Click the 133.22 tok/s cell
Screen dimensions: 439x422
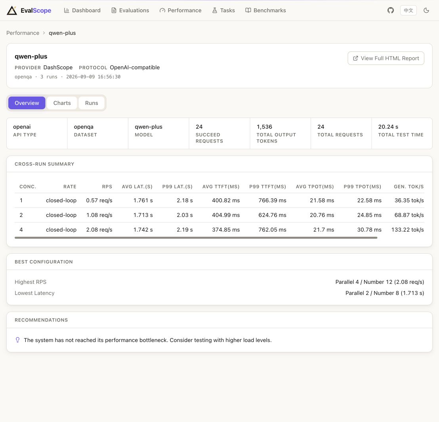[407, 230]
